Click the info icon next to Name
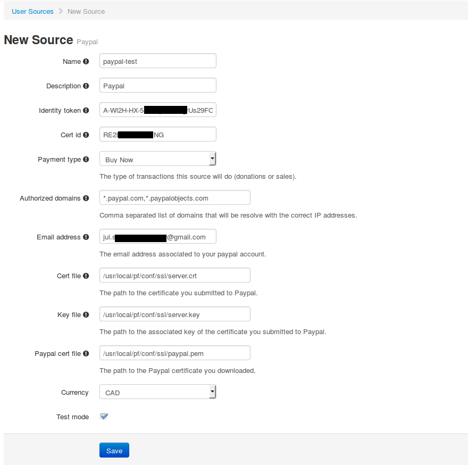This screenshot has height=465, width=468. 86,61
